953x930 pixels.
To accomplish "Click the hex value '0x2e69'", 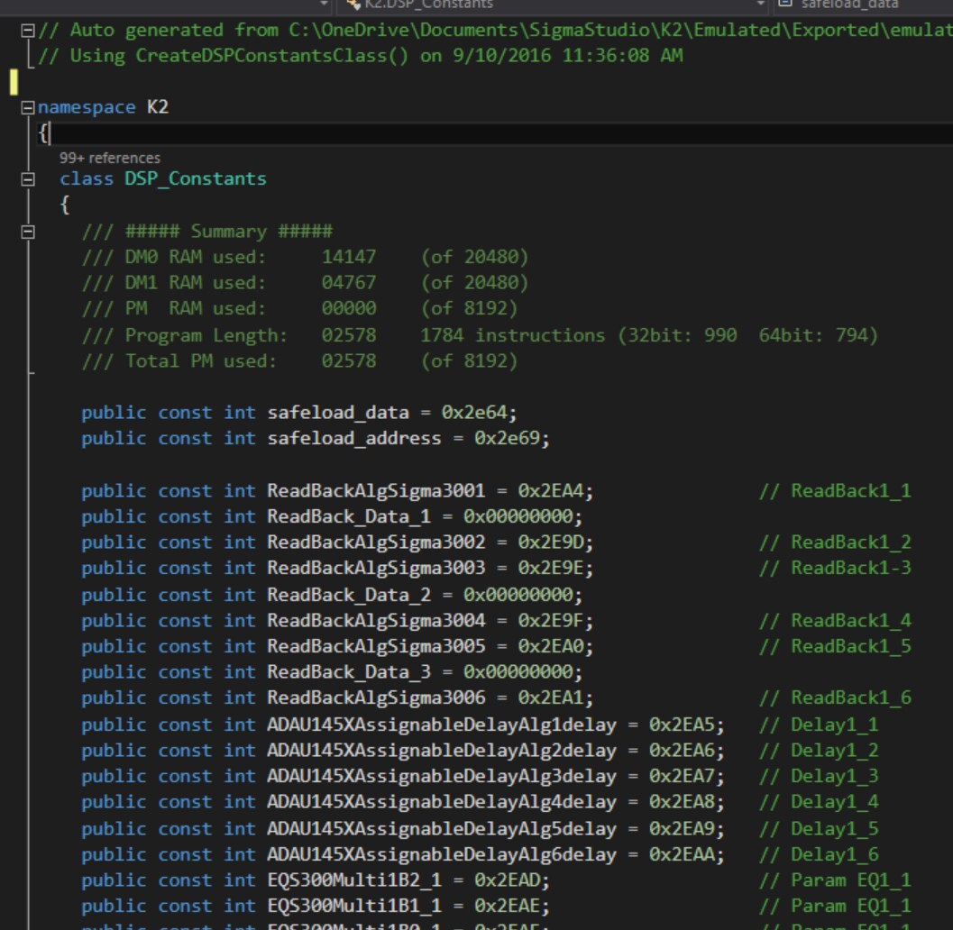I will [x=507, y=439].
